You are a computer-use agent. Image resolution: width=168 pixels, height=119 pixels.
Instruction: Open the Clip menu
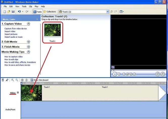(x=31, y=6)
